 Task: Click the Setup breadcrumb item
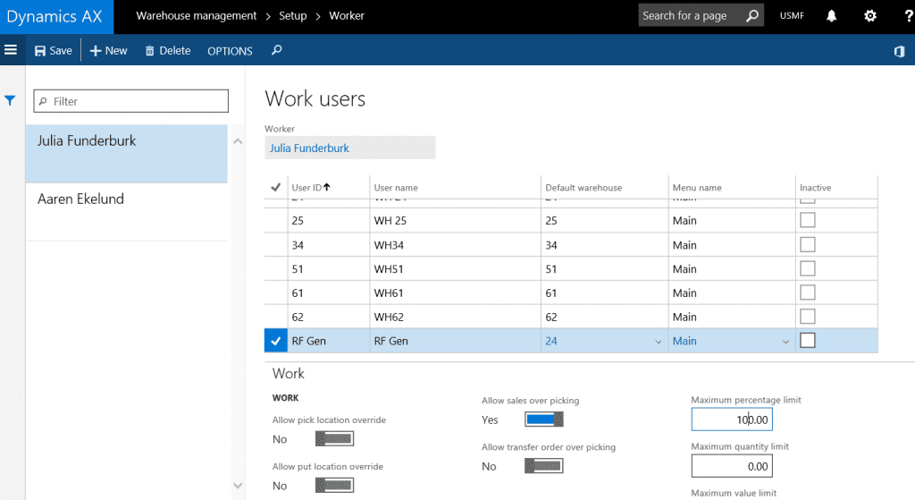[292, 16]
